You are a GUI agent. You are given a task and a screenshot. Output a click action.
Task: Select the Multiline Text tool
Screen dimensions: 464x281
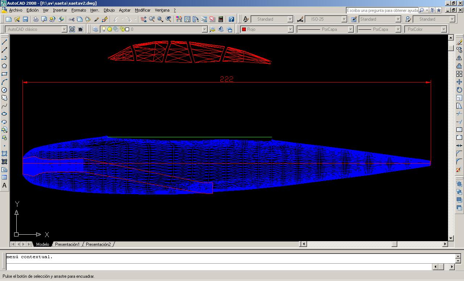point(4,185)
